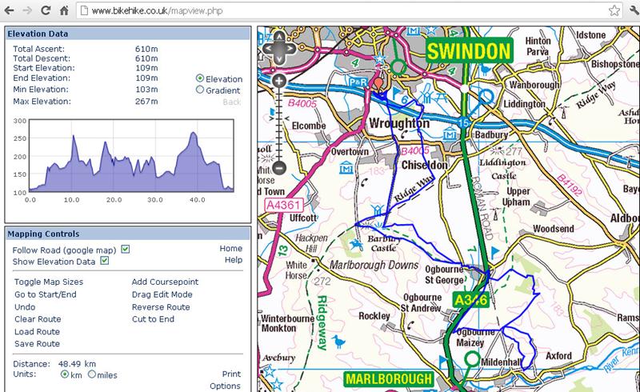This screenshot has width=640, height=392.
Task: Click the map zoom out minus button
Action: pyautogui.click(x=278, y=168)
